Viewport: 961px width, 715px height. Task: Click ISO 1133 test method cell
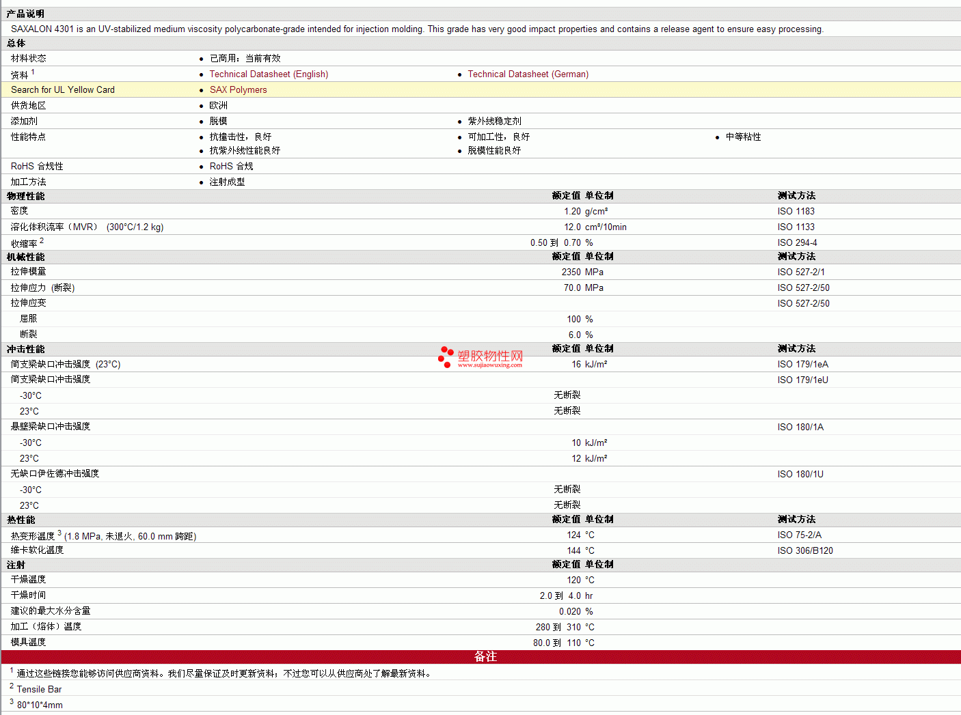(x=796, y=227)
